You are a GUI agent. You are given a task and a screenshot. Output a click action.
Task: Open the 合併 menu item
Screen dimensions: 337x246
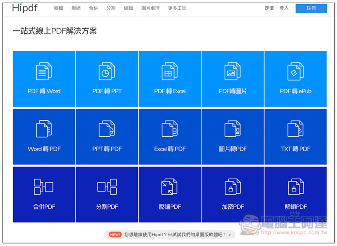94,8
